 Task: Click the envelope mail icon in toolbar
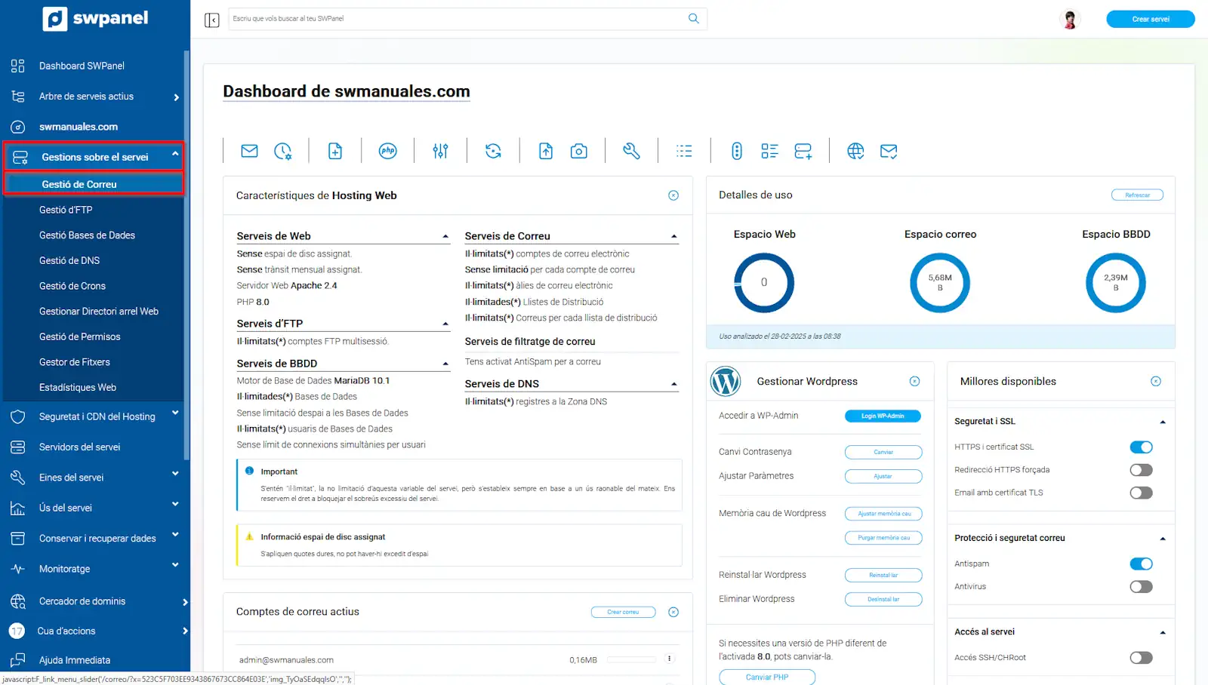tap(249, 151)
